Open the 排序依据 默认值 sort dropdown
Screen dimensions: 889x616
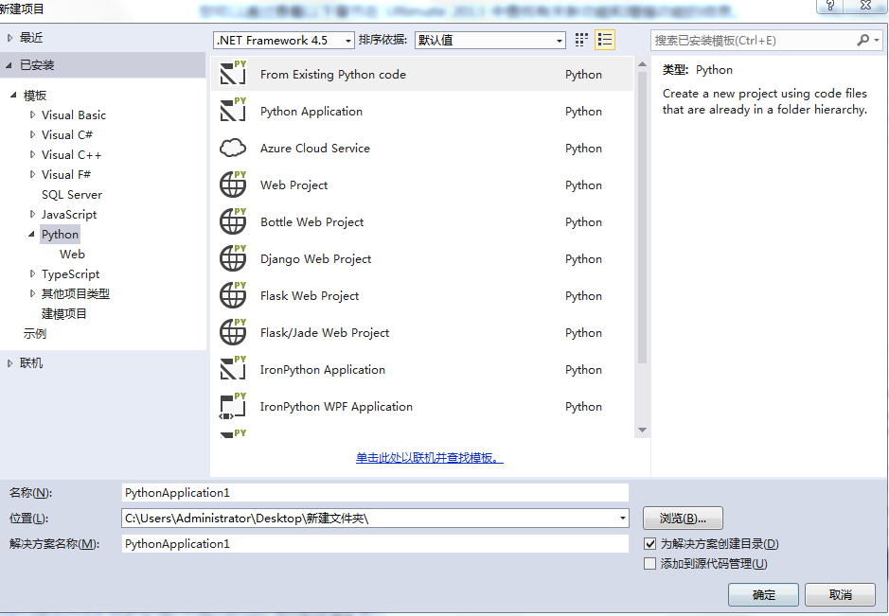point(490,41)
